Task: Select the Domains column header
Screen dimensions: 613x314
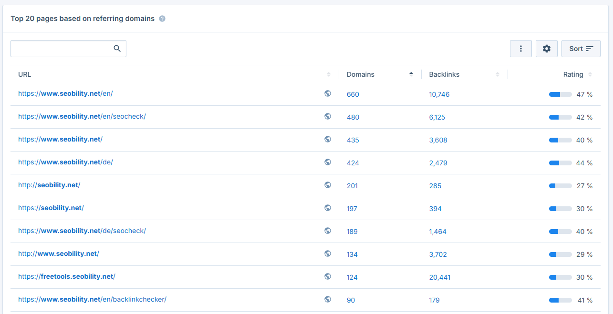Action: [360, 74]
